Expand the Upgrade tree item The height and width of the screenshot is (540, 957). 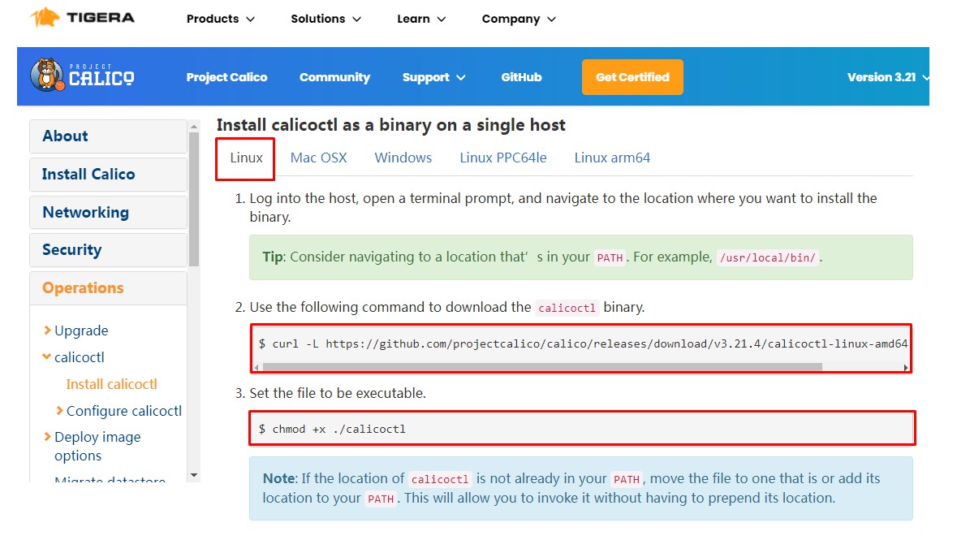tap(75, 330)
